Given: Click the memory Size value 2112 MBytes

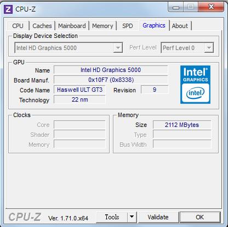Looking at the screenshot, I should coord(182,125).
